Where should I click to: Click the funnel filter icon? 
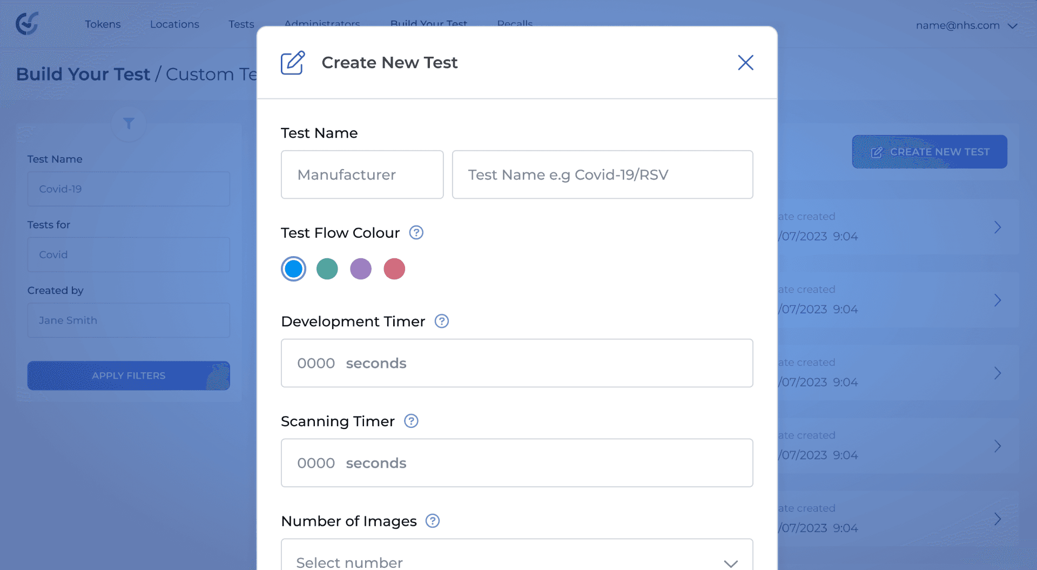click(x=129, y=124)
